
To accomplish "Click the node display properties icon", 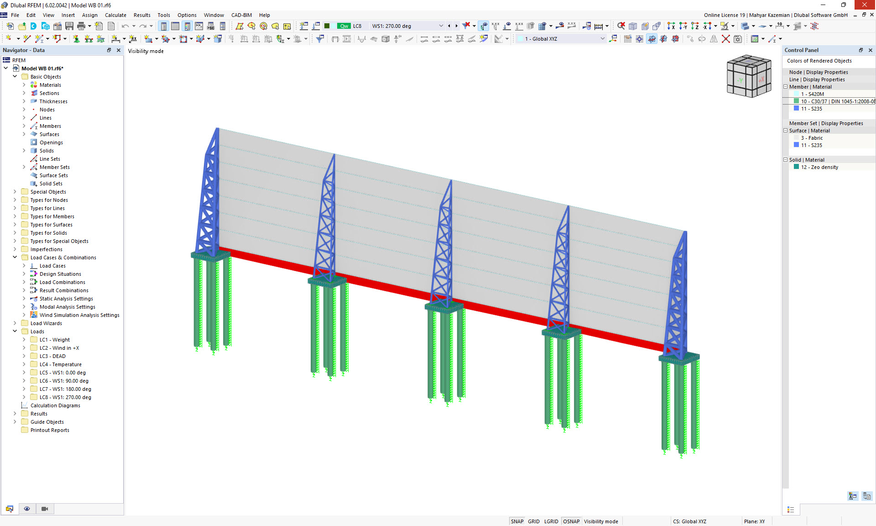I will tap(819, 71).
